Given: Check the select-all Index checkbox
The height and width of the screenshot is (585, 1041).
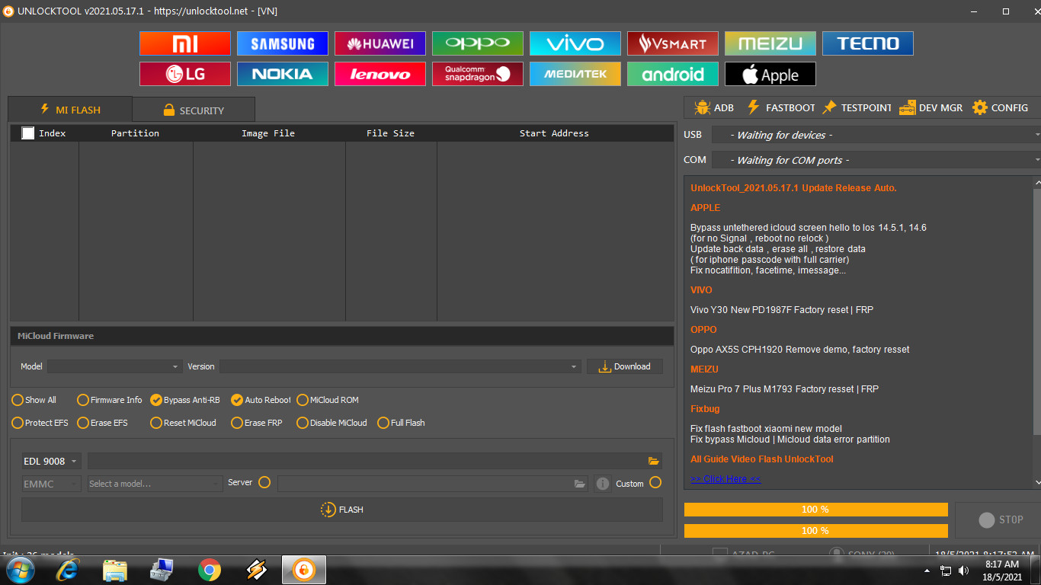Looking at the screenshot, I should pos(28,133).
